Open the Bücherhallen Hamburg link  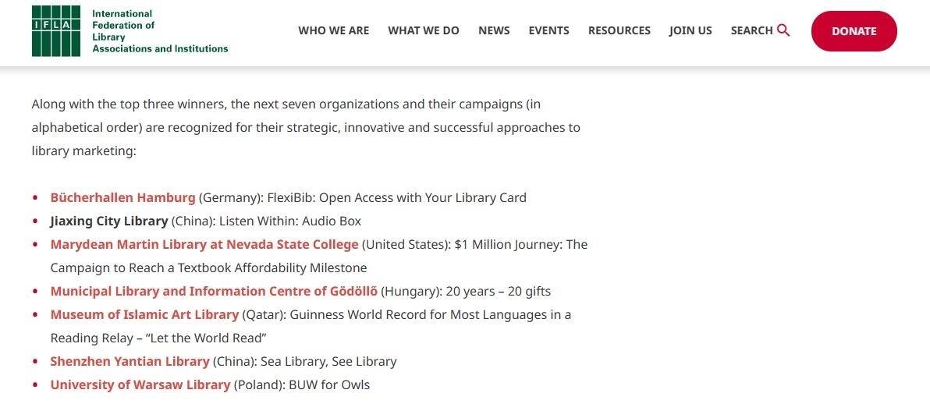point(122,197)
